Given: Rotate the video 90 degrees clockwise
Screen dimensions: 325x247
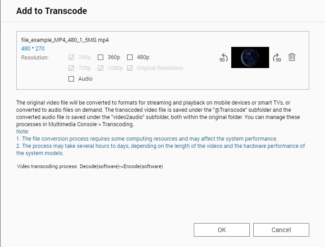Looking at the screenshot, I should [x=277, y=57].
